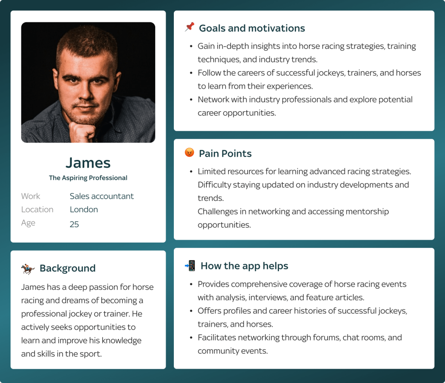
Task: Click the Background paragraph about James's passion
Action: (x=87, y=320)
